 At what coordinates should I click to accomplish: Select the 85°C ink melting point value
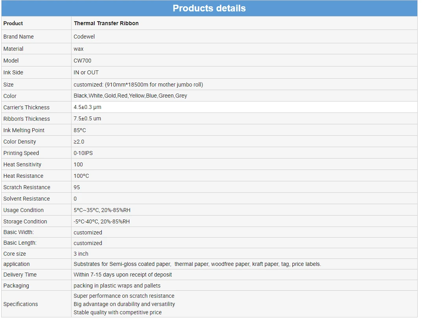[80, 130]
